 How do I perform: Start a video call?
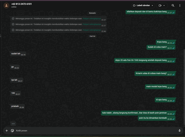coord(160,6)
